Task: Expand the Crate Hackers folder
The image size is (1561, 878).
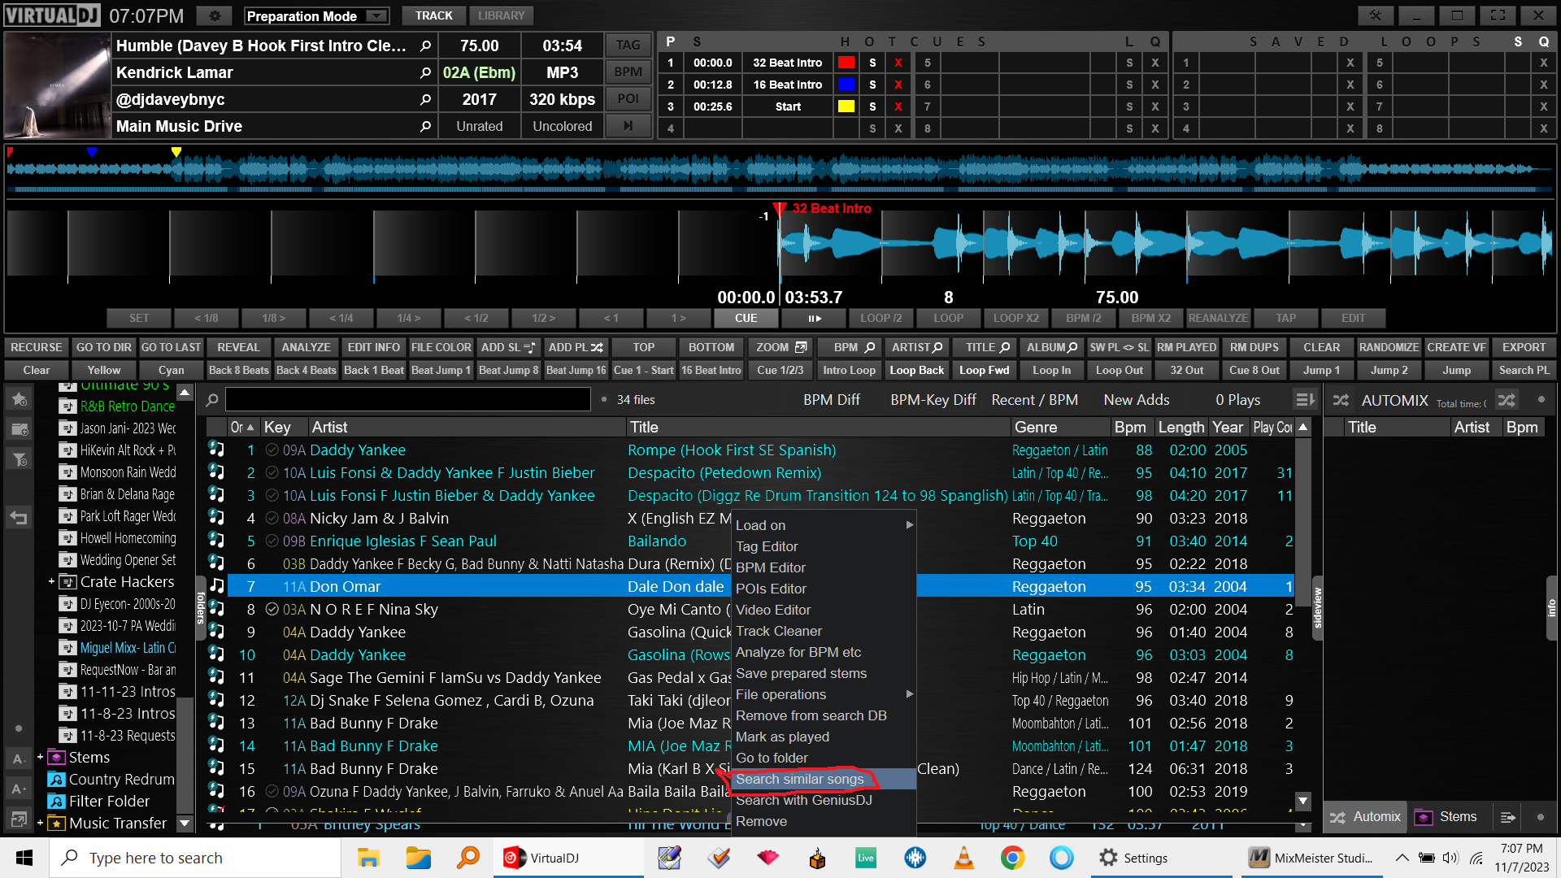Action: (51, 581)
